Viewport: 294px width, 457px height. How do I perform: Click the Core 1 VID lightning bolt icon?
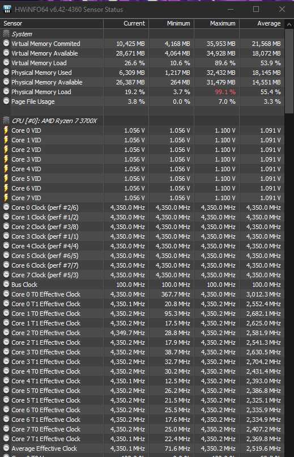pos(6,140)
